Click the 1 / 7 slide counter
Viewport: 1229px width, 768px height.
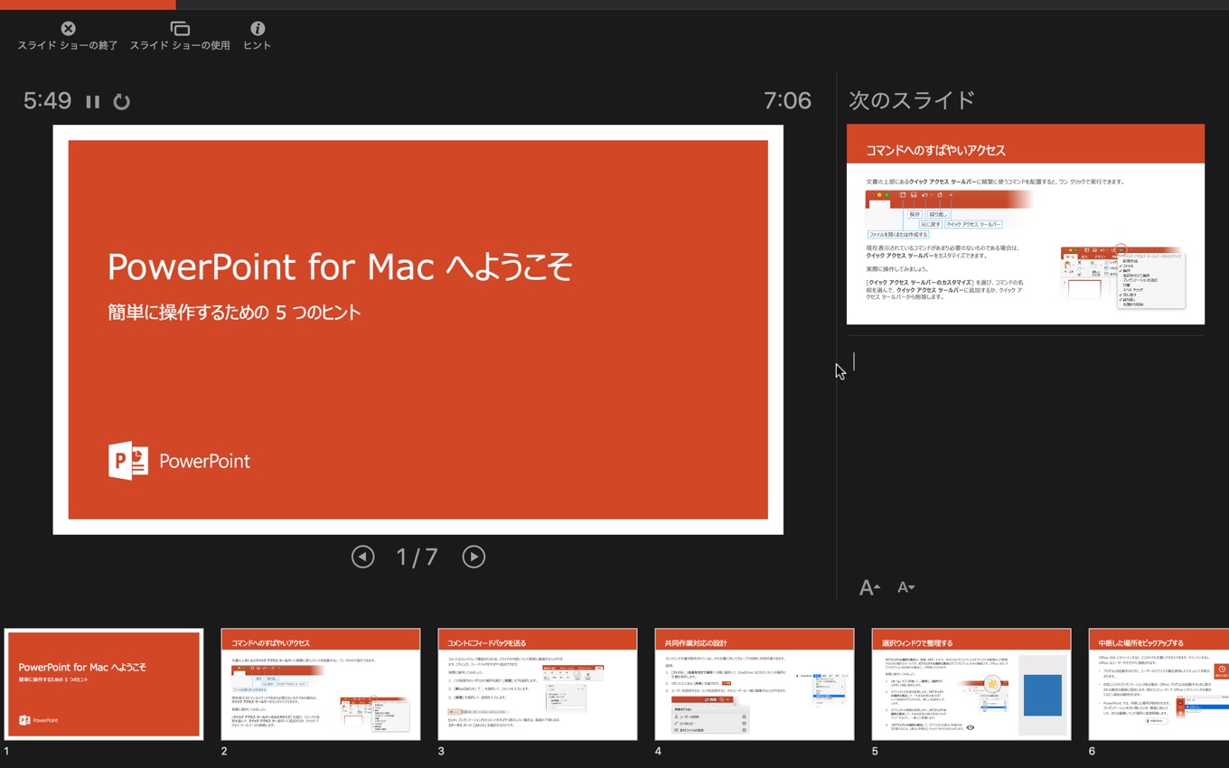tap(417, 557)
